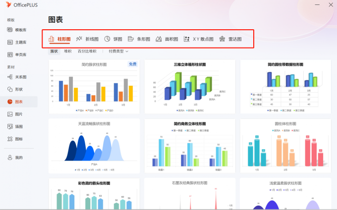Open the 浅紫温柔簇状柱形图 template
Viewport: 337px width, 210px height.
[285, 194]
